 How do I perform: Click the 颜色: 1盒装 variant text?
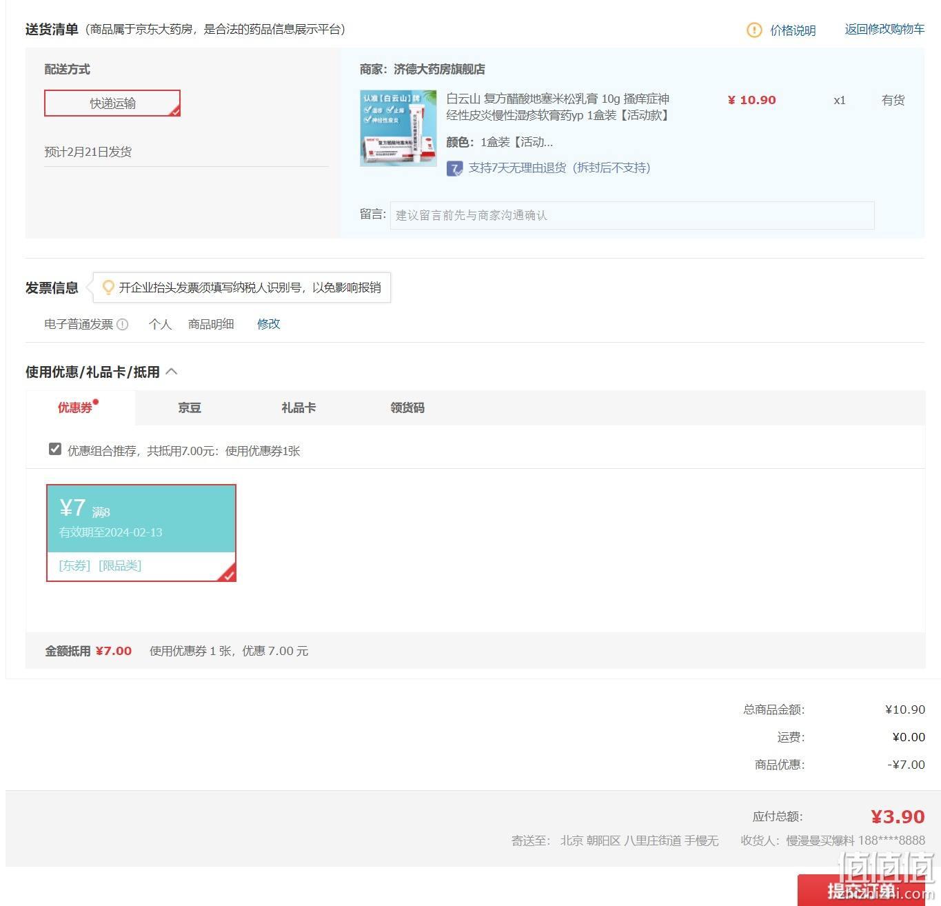click(500, 142)
